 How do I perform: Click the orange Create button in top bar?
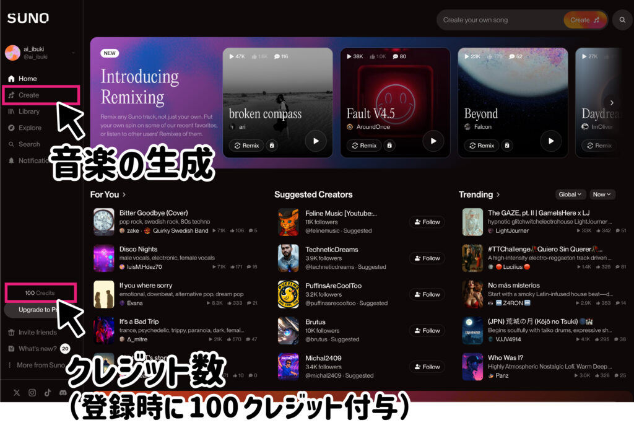click(585, 20)
